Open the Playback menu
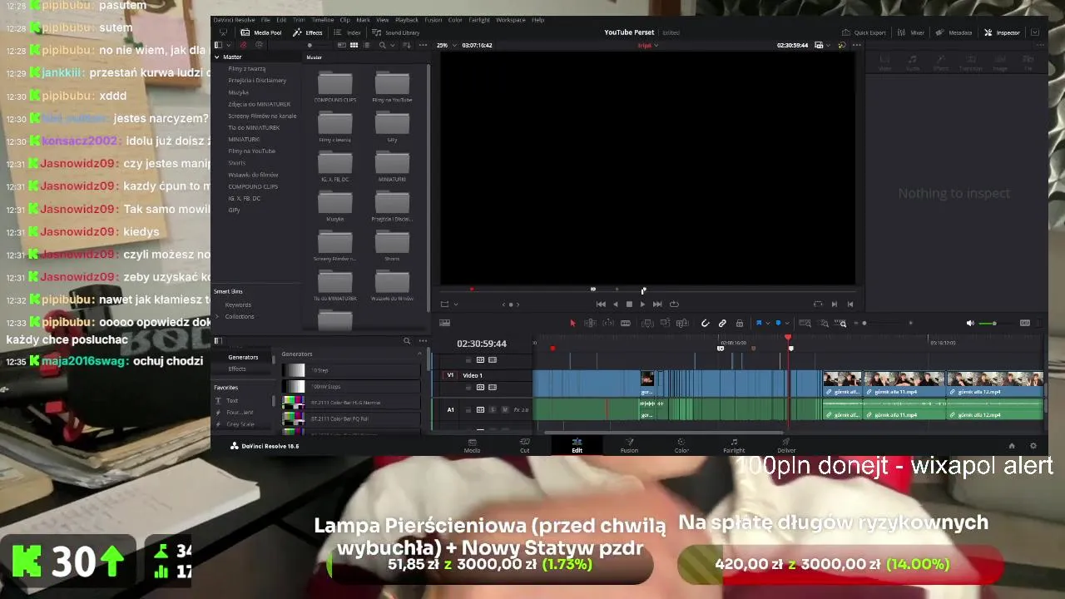This screenshot has width=1065, height=599. 407,20
